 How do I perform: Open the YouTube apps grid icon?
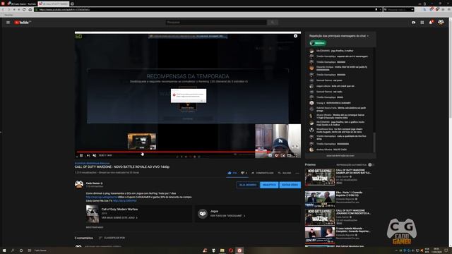(x=422, y=23)
